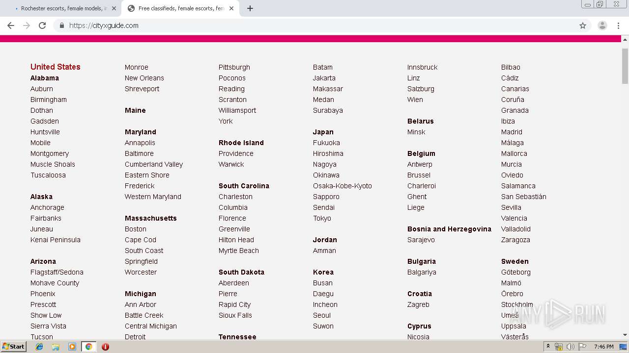The image size is (629, 353).
Task: Click the Massachusetts state heading
Action: (150, 218)
